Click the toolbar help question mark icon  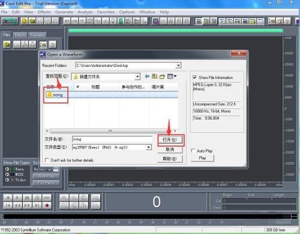click(x=287, y=21)
